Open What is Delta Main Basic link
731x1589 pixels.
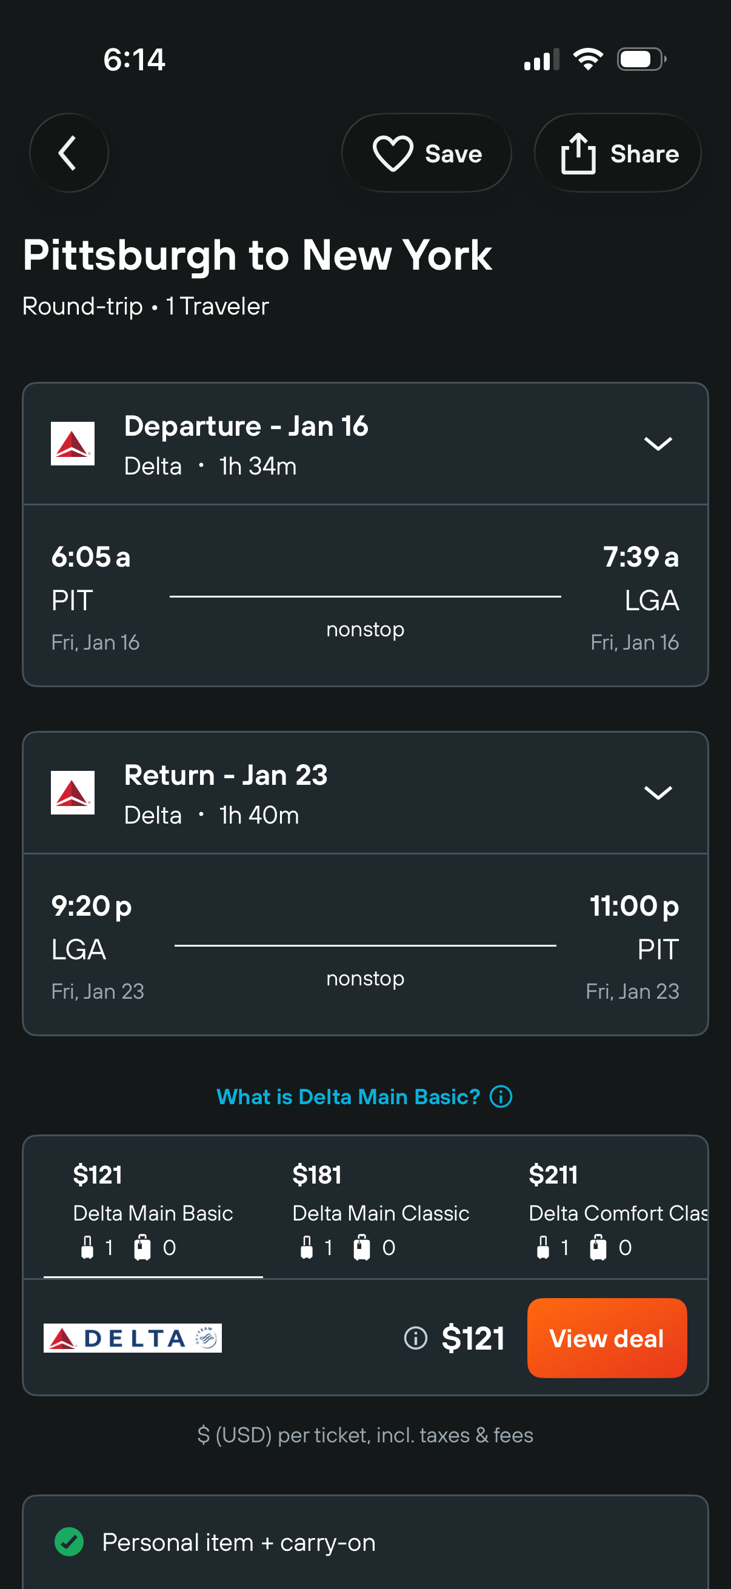[348, 1097]
